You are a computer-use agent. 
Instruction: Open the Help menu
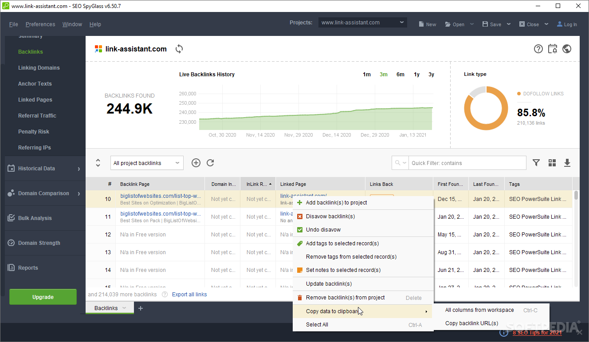95,24
